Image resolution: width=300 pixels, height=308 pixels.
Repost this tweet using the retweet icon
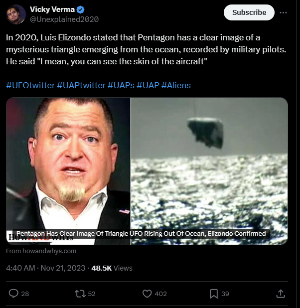point(79,294)
